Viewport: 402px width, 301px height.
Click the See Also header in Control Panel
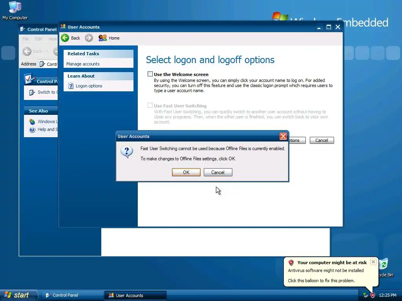(41, 111)
